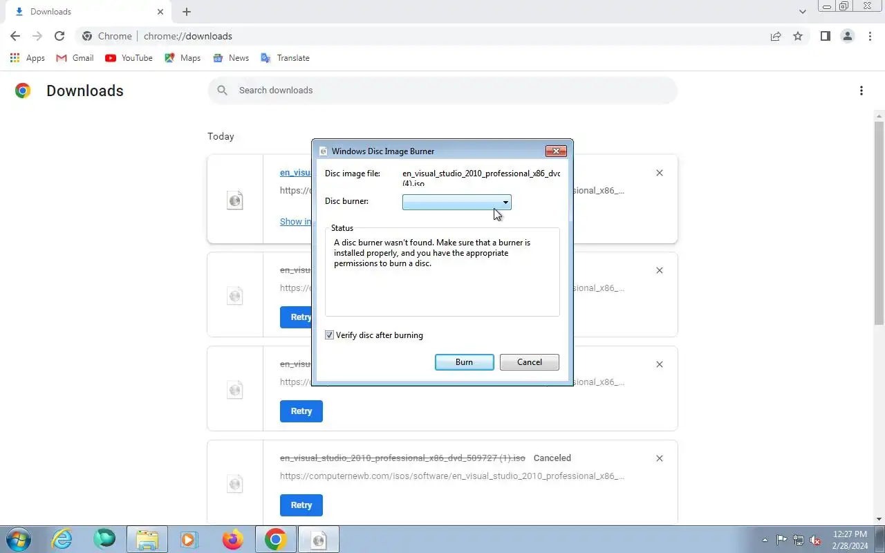
Task: Click the muted volume tray icon
Action: (x=816, y=540)
